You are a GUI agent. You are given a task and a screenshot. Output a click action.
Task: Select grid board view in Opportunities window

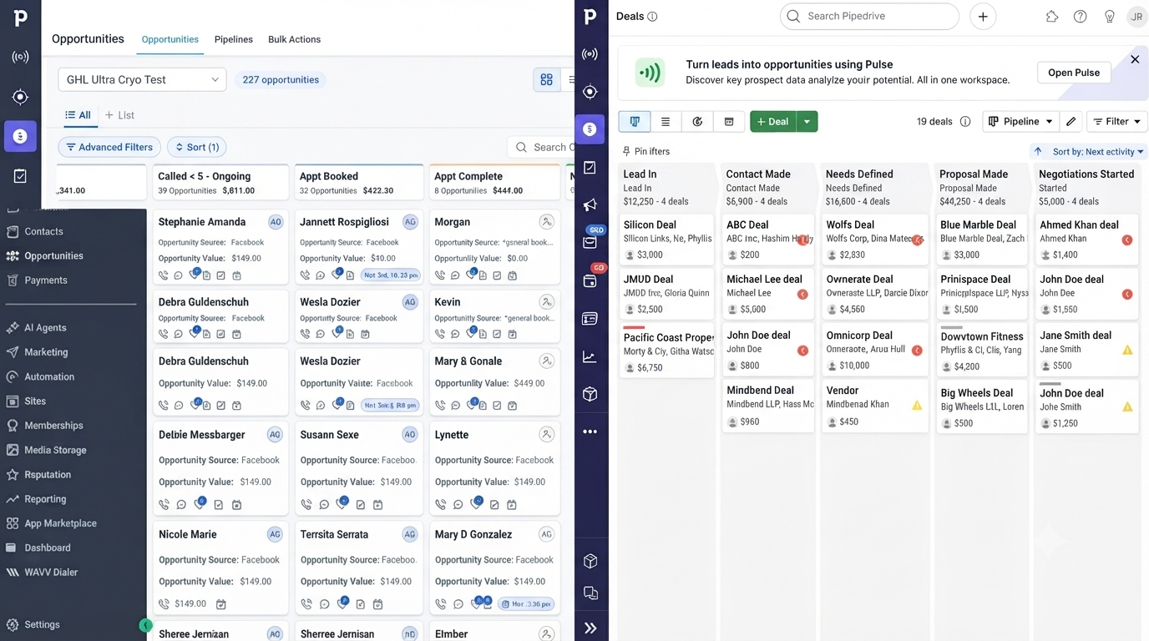pos(547,79)
